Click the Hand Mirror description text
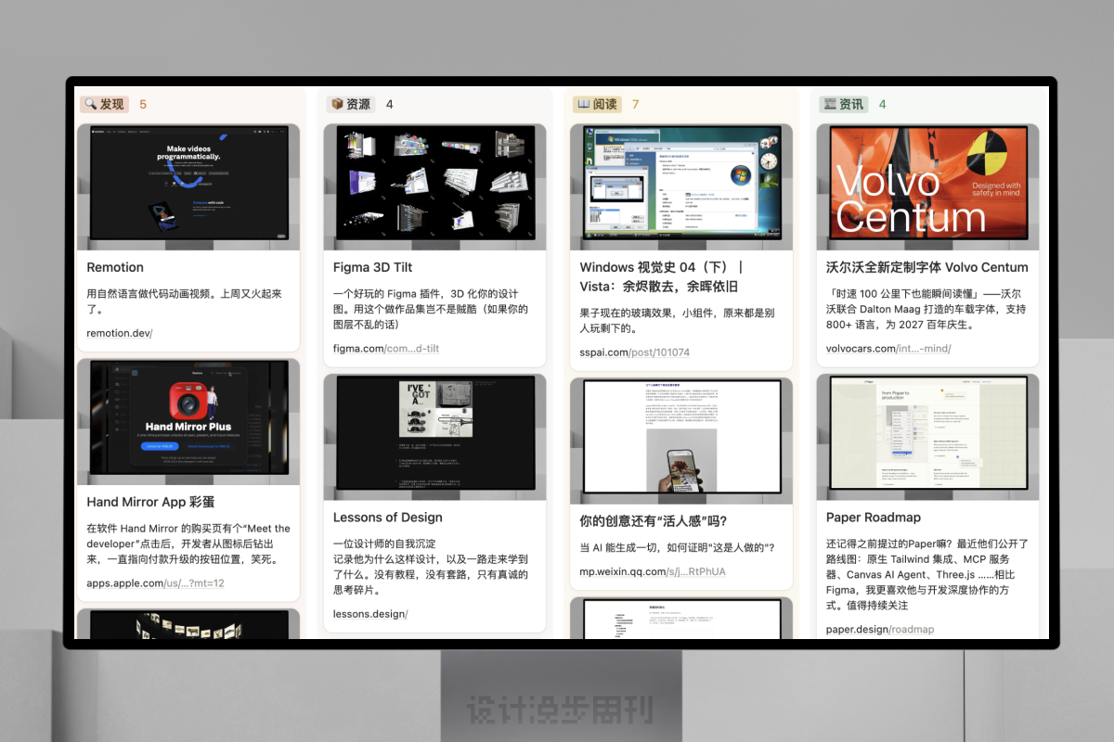The width and height of the screenshot is (1114, 742). coord(188,544)
